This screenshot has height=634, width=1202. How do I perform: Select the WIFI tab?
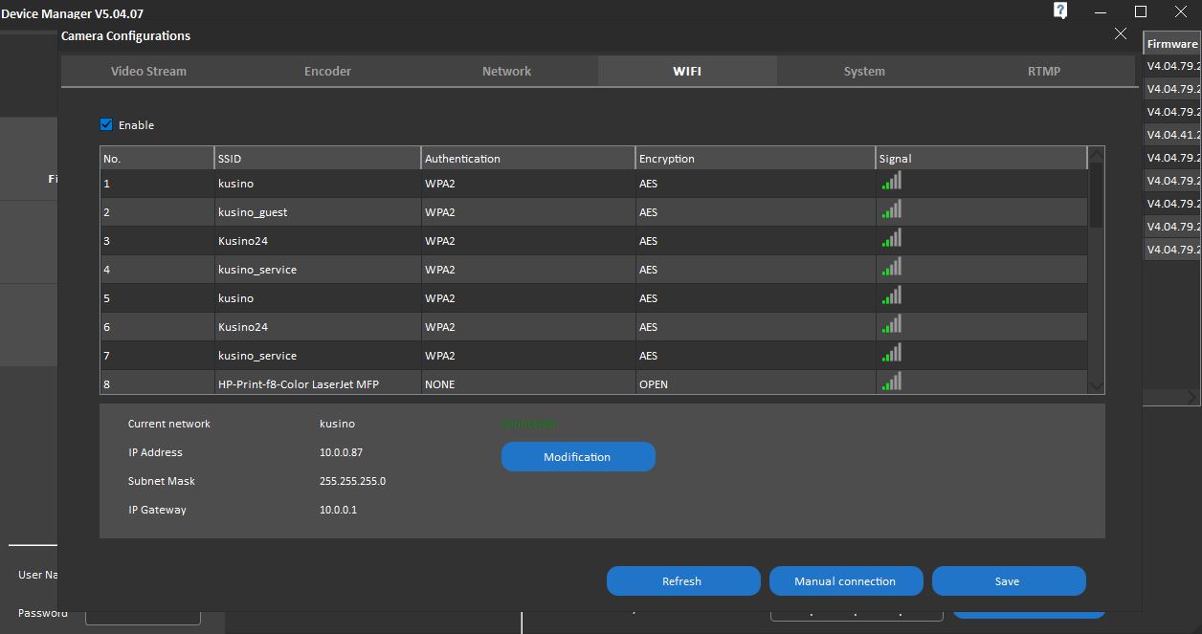[x=687, y=71]
